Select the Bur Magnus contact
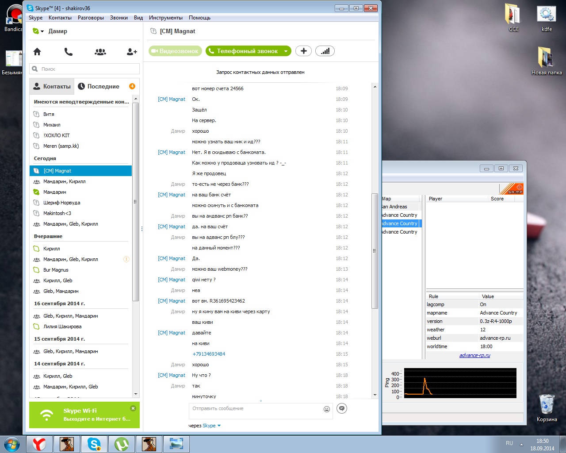This screenshot has width=566, height=453. pyautogui.click(x=80, y=270)
